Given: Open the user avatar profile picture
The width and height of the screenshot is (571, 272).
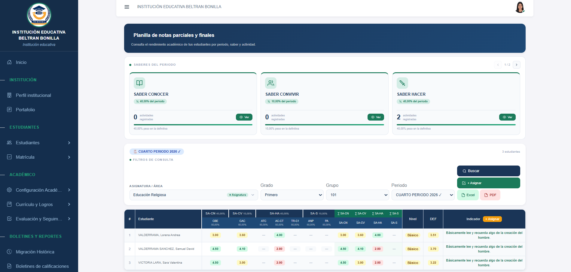Looking at the screenshot, I should pyautogui.click(x=520, y=7).
